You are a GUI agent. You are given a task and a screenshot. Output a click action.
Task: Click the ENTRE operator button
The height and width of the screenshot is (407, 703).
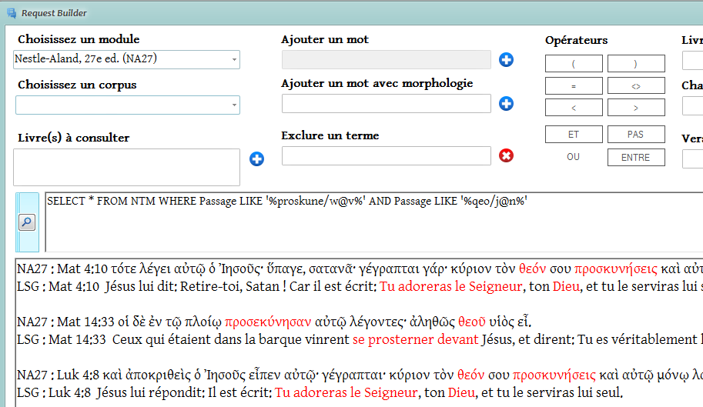(635, 158)
